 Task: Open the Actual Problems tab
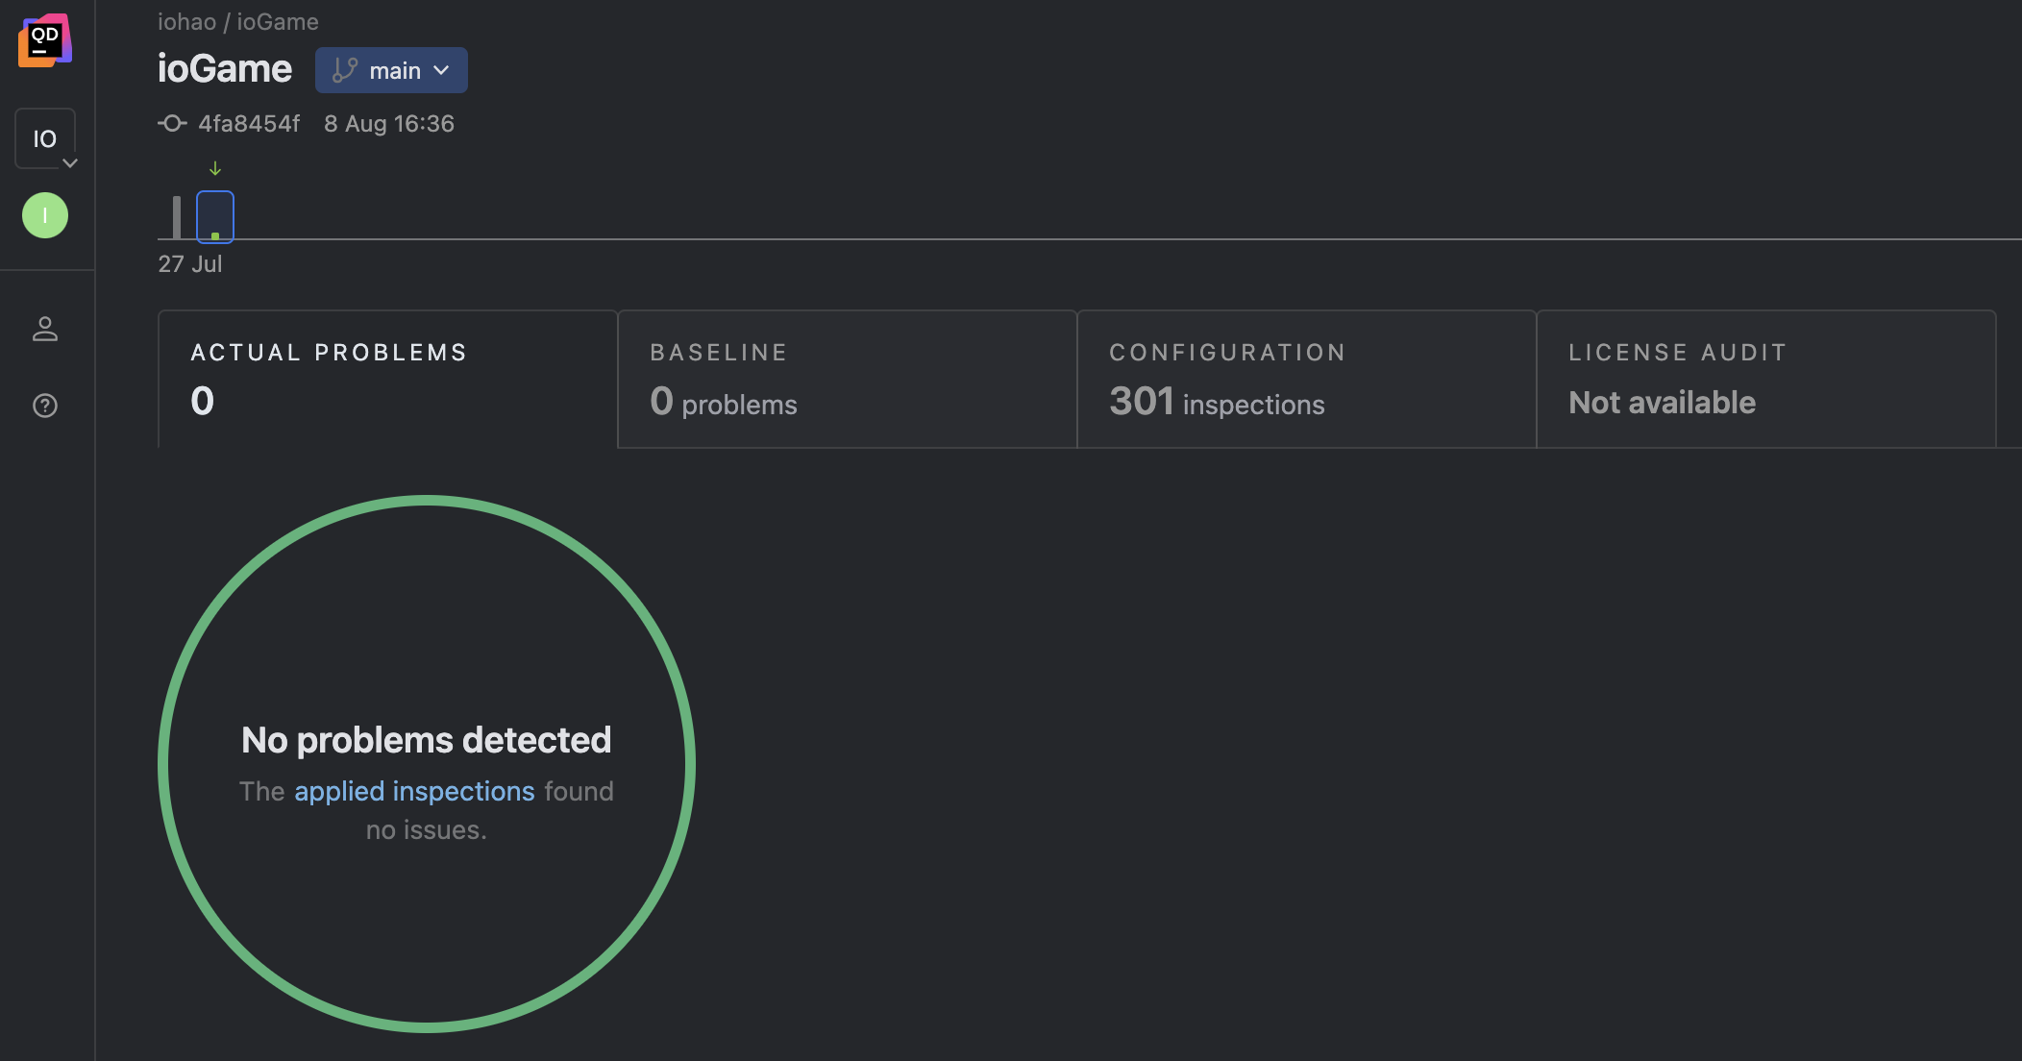tap(387, 379)
